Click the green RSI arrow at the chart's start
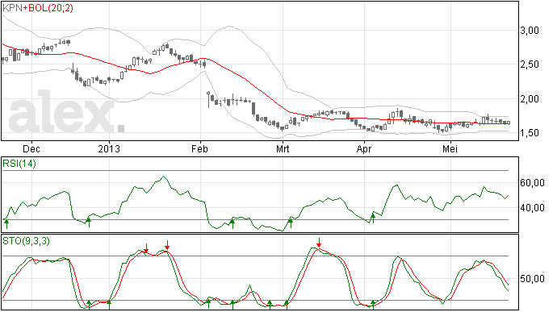This screenshot has height=312, width=557. coord(6,223)
